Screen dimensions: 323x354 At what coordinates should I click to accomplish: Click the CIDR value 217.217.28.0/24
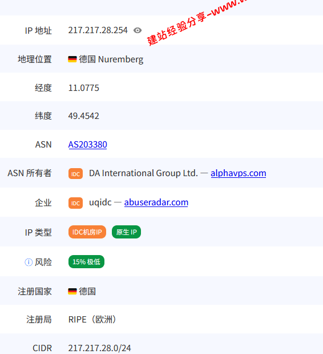99,348
